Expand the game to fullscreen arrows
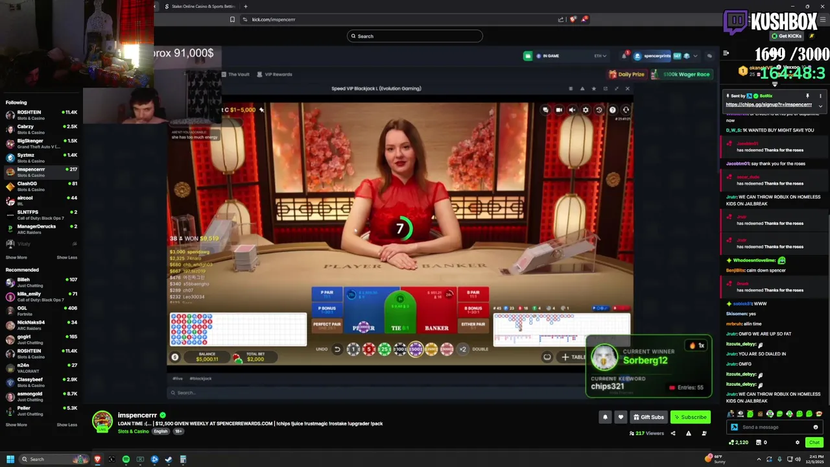Image resolution: width=830 pixels, height=467 pixels. point(616,88)
